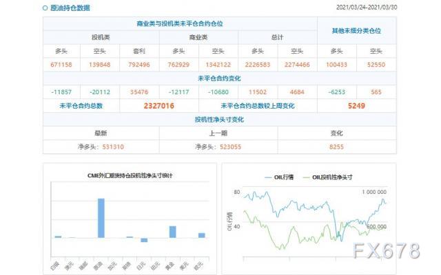Image resolution: width=441 pixels, height=275 pixels.
Task: Click the 40 label on the OIL chart axis
Action: click(x=237, y=226)
